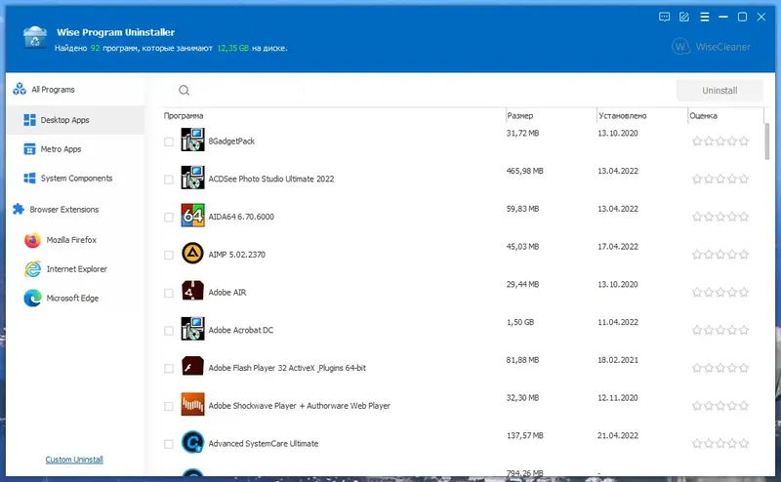Select the 8GadgetPack checkbox
Screen dimensions: 781x482
(x=169, y=141)
